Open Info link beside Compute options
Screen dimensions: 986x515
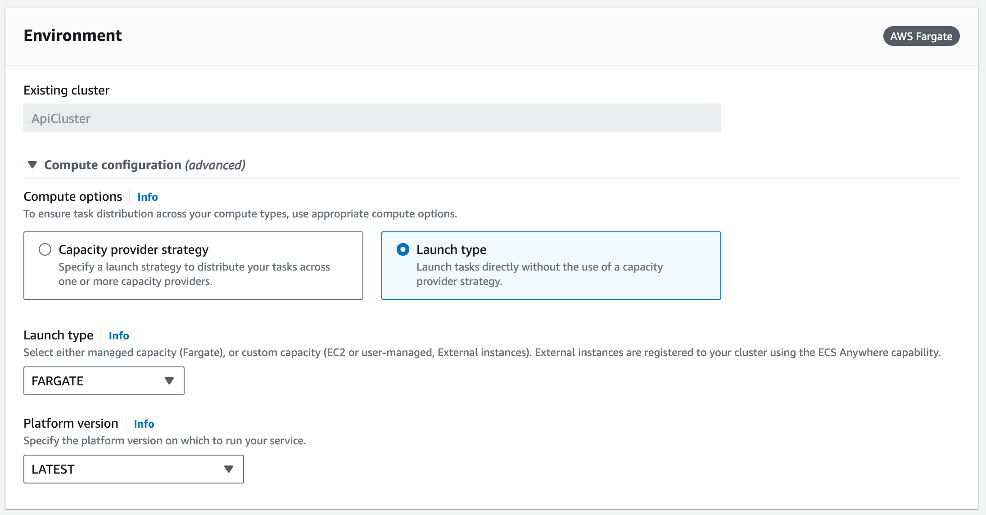[x=147, y=197]
